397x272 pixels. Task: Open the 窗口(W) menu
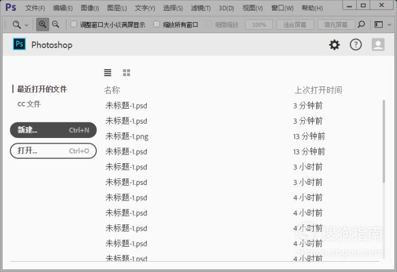click(x=282, y=8)
